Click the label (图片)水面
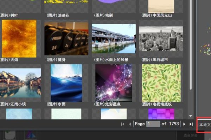This screenshot has height=140, width=211. coord(56,104)
